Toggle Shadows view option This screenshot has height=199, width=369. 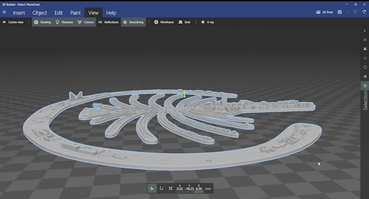point(65,22)
